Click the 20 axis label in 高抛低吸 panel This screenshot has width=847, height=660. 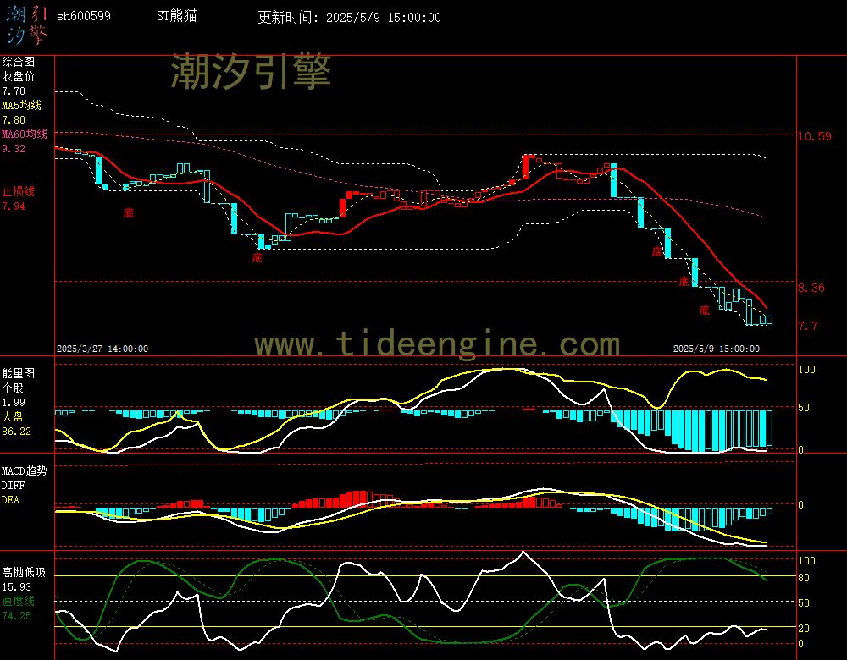pyautogui.click(x=804, y=628)
